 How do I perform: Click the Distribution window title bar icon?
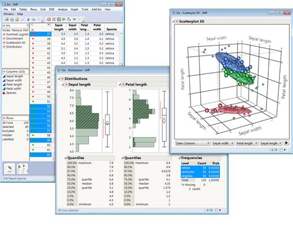click(59, 70)
